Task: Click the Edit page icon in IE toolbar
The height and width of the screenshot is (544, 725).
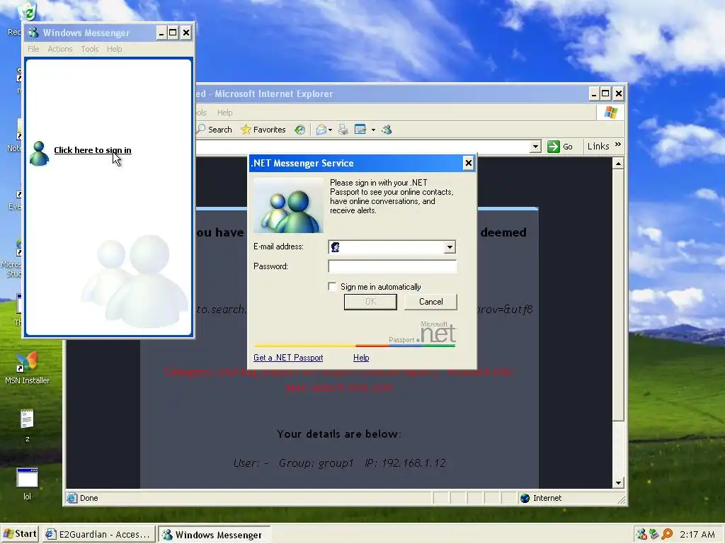Action: click(360, 130)
